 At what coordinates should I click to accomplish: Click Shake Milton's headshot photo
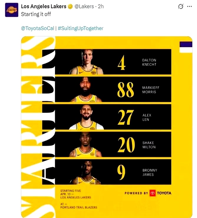(x=87, y=145)
